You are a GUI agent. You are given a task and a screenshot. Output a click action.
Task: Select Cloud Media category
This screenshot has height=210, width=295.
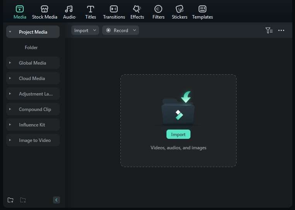(x=33, y=78)
